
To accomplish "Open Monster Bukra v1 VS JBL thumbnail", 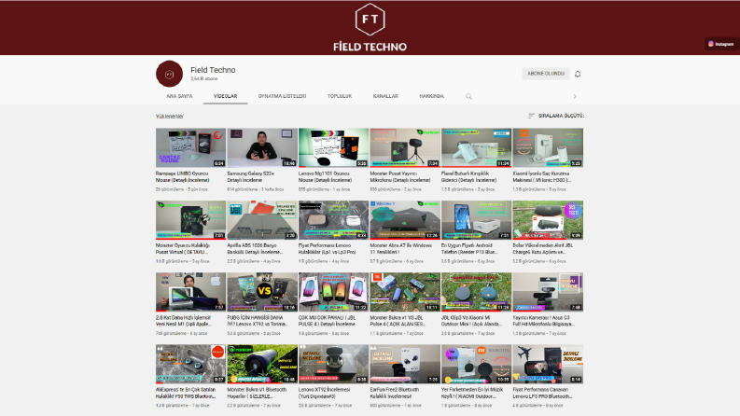I will (x=404, y=292).
